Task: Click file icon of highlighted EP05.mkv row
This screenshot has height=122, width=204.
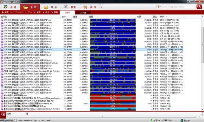Action: coord(2,50)
